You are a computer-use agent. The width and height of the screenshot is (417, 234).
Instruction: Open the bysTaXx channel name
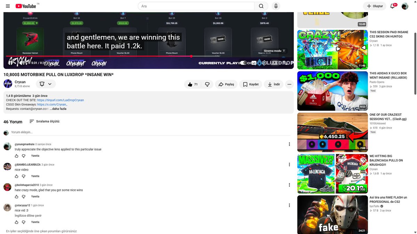point(375,206)
